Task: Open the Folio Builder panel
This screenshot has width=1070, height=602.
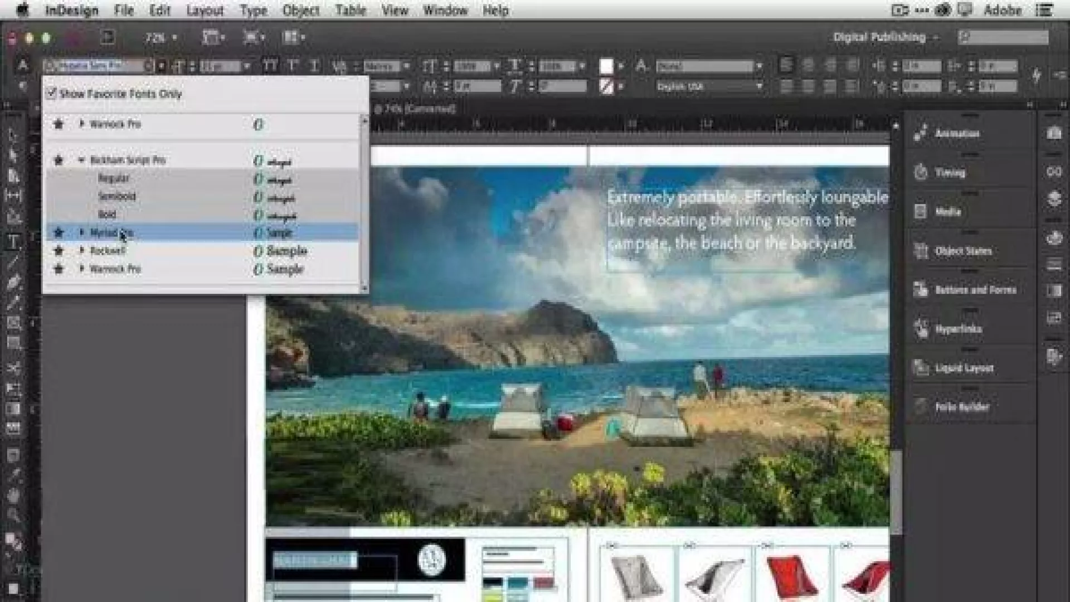Action: coord(961,407)
